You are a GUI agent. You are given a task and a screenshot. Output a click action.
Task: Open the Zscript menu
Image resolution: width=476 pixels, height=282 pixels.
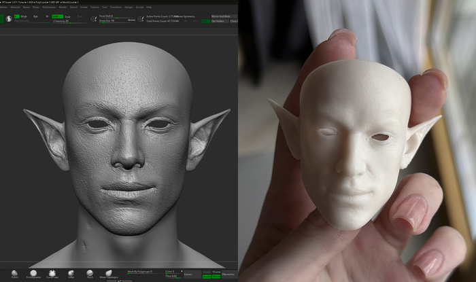pos(139,7)
